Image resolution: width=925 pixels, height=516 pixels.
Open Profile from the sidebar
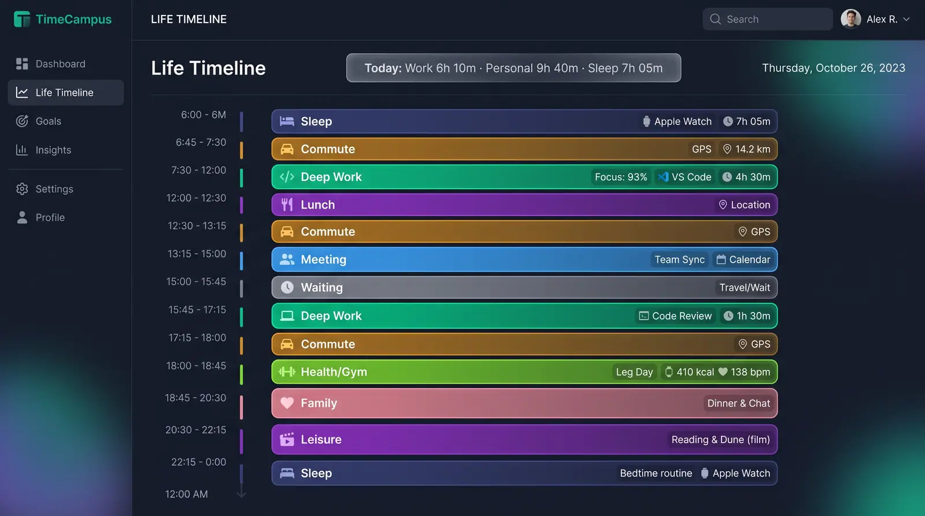pos(66,217)
